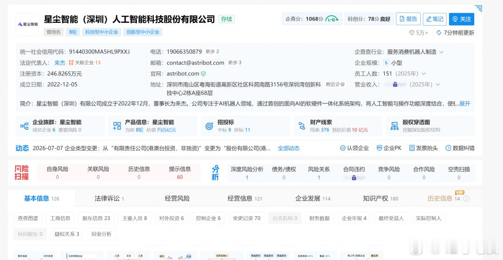Viewport: 503px width, 260px height.
Task: Select 最终受益人 sub-tab
Action: 391,218
